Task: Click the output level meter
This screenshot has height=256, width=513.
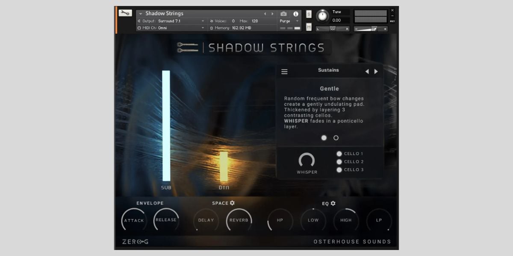Action: 371,16
